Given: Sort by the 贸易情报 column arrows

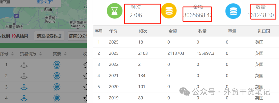Looking at the screenshot, I should tap(40, 54).
